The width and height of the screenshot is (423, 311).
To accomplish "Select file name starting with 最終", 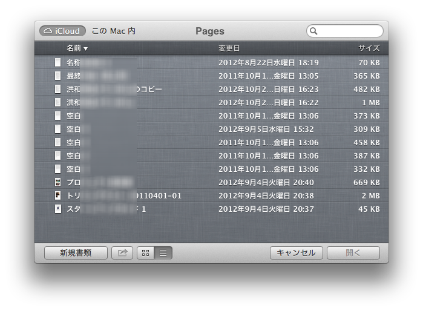I will pyautogui.click(x=97, y=76).
